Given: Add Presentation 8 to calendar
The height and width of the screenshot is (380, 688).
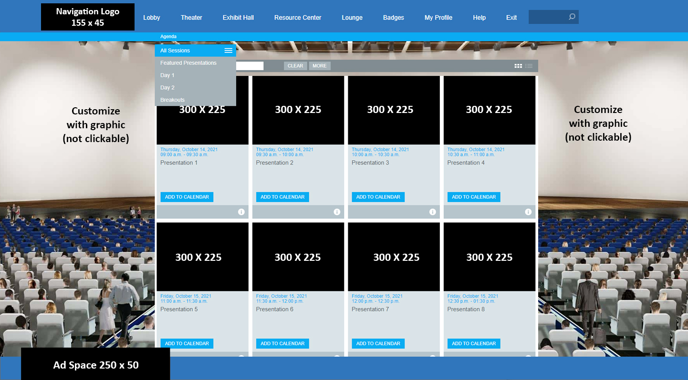Looking at the screenshot, I should [474, 343].
